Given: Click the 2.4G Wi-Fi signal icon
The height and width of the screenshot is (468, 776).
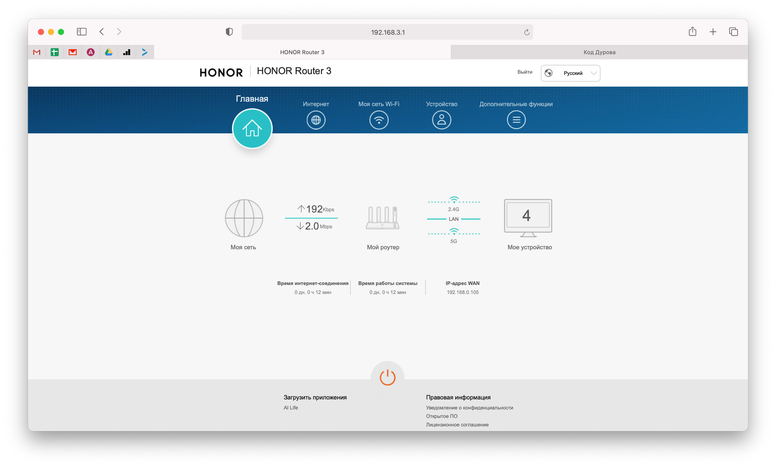Looking at the screenshot, I should coord(454,200).
